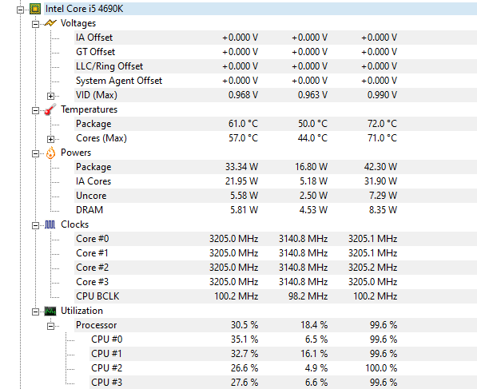Collapse the Temperatures section
This screenshot has height=389, width=477.
tap(36, 110)
